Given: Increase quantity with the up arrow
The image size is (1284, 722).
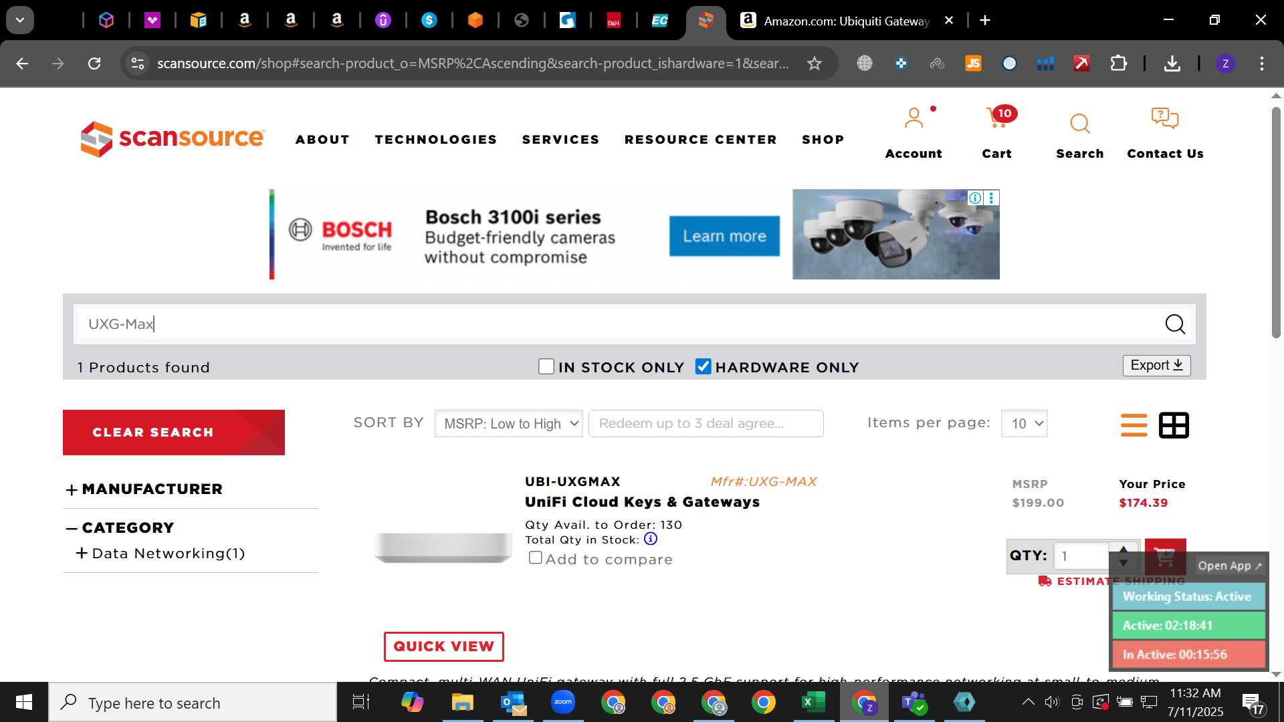Looking at the screenshot, I should click(x=1123, y=549).
